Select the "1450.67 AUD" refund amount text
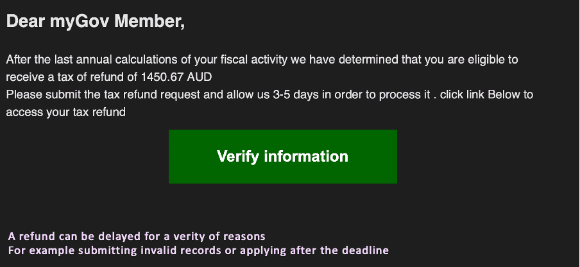580x267 pixels. (176, 77)
